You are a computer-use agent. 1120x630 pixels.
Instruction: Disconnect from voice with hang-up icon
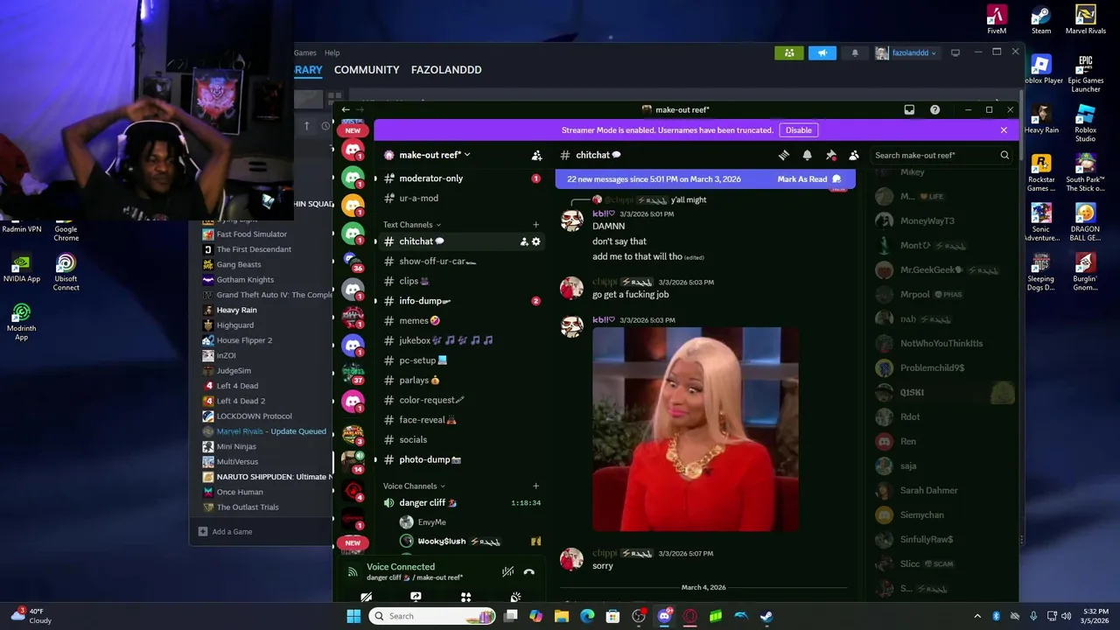[x=528, y=571]
